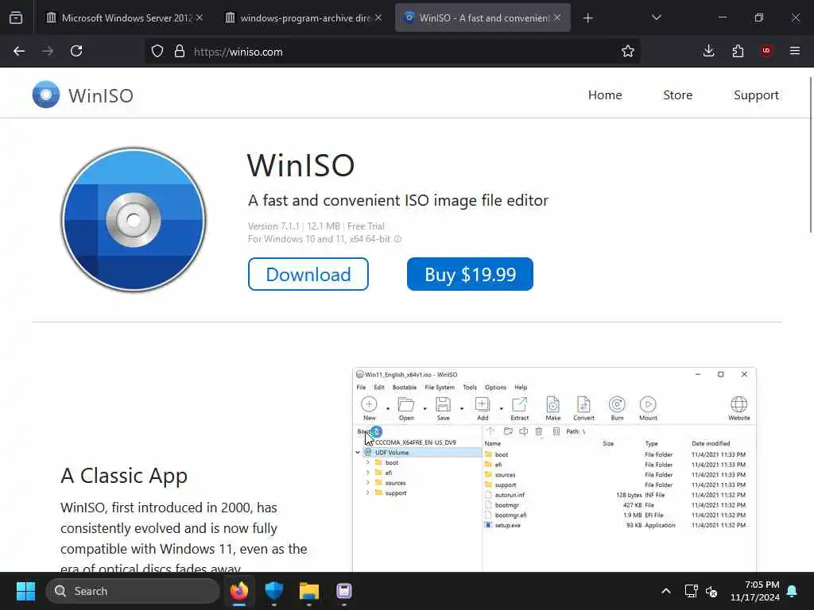
Task: Bookmark this page with the star
Action: 628,52
